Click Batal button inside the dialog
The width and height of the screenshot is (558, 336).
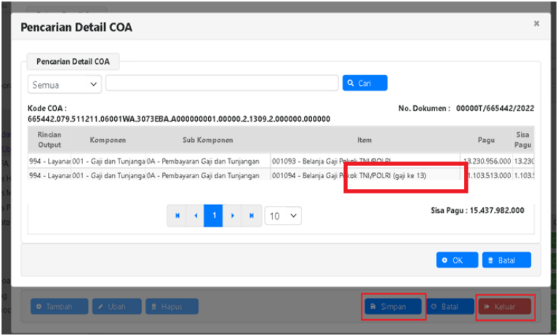click(506, 260)
